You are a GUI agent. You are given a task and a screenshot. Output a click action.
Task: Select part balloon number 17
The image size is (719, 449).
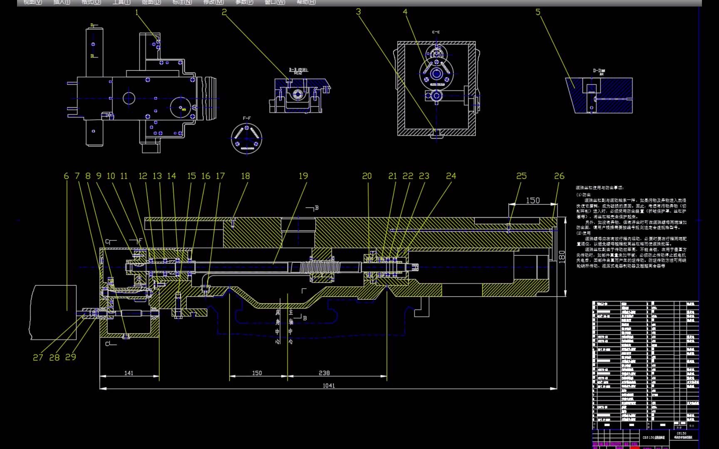(x=220, y=176)
